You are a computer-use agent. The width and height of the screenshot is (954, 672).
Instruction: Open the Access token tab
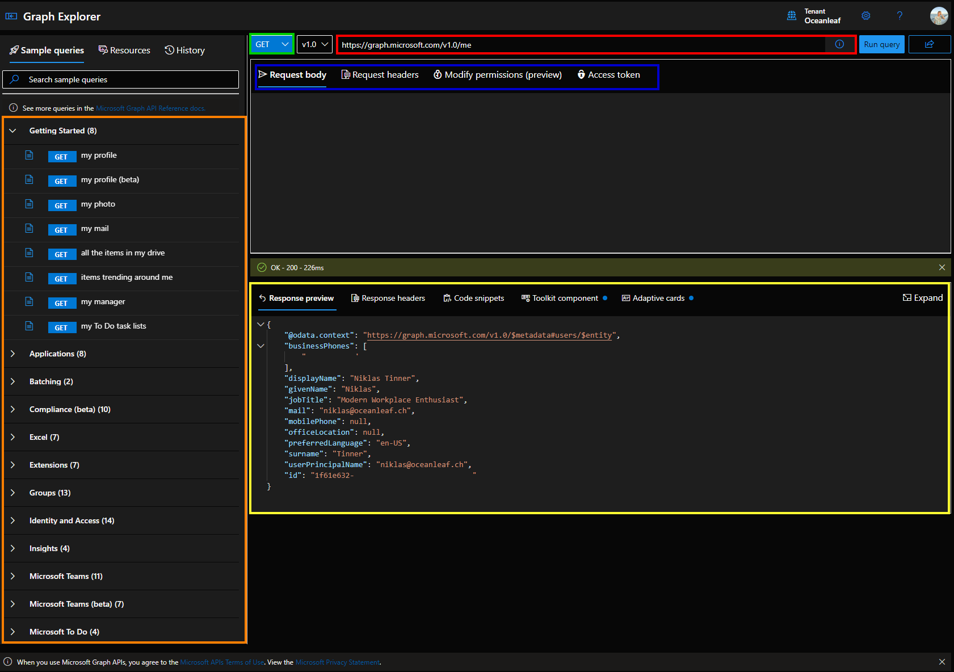click(x=608, y=75)
